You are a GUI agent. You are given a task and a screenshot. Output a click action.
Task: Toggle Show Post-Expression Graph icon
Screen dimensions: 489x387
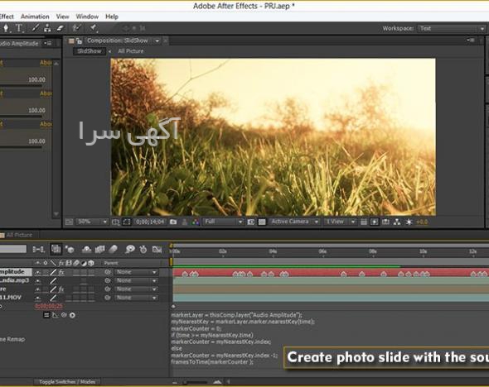pos(56,315)
